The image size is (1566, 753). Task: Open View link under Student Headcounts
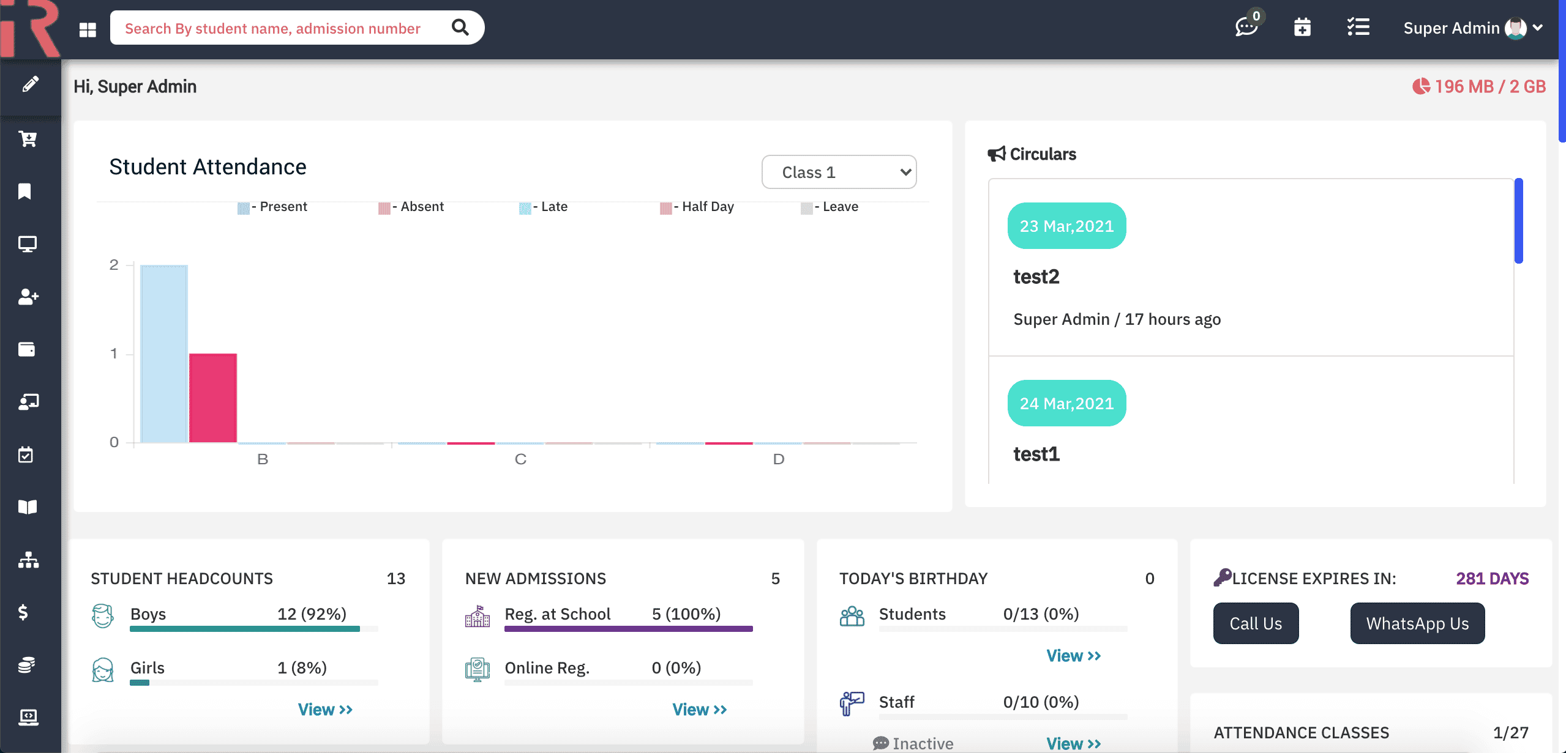(x=325, y=708)
